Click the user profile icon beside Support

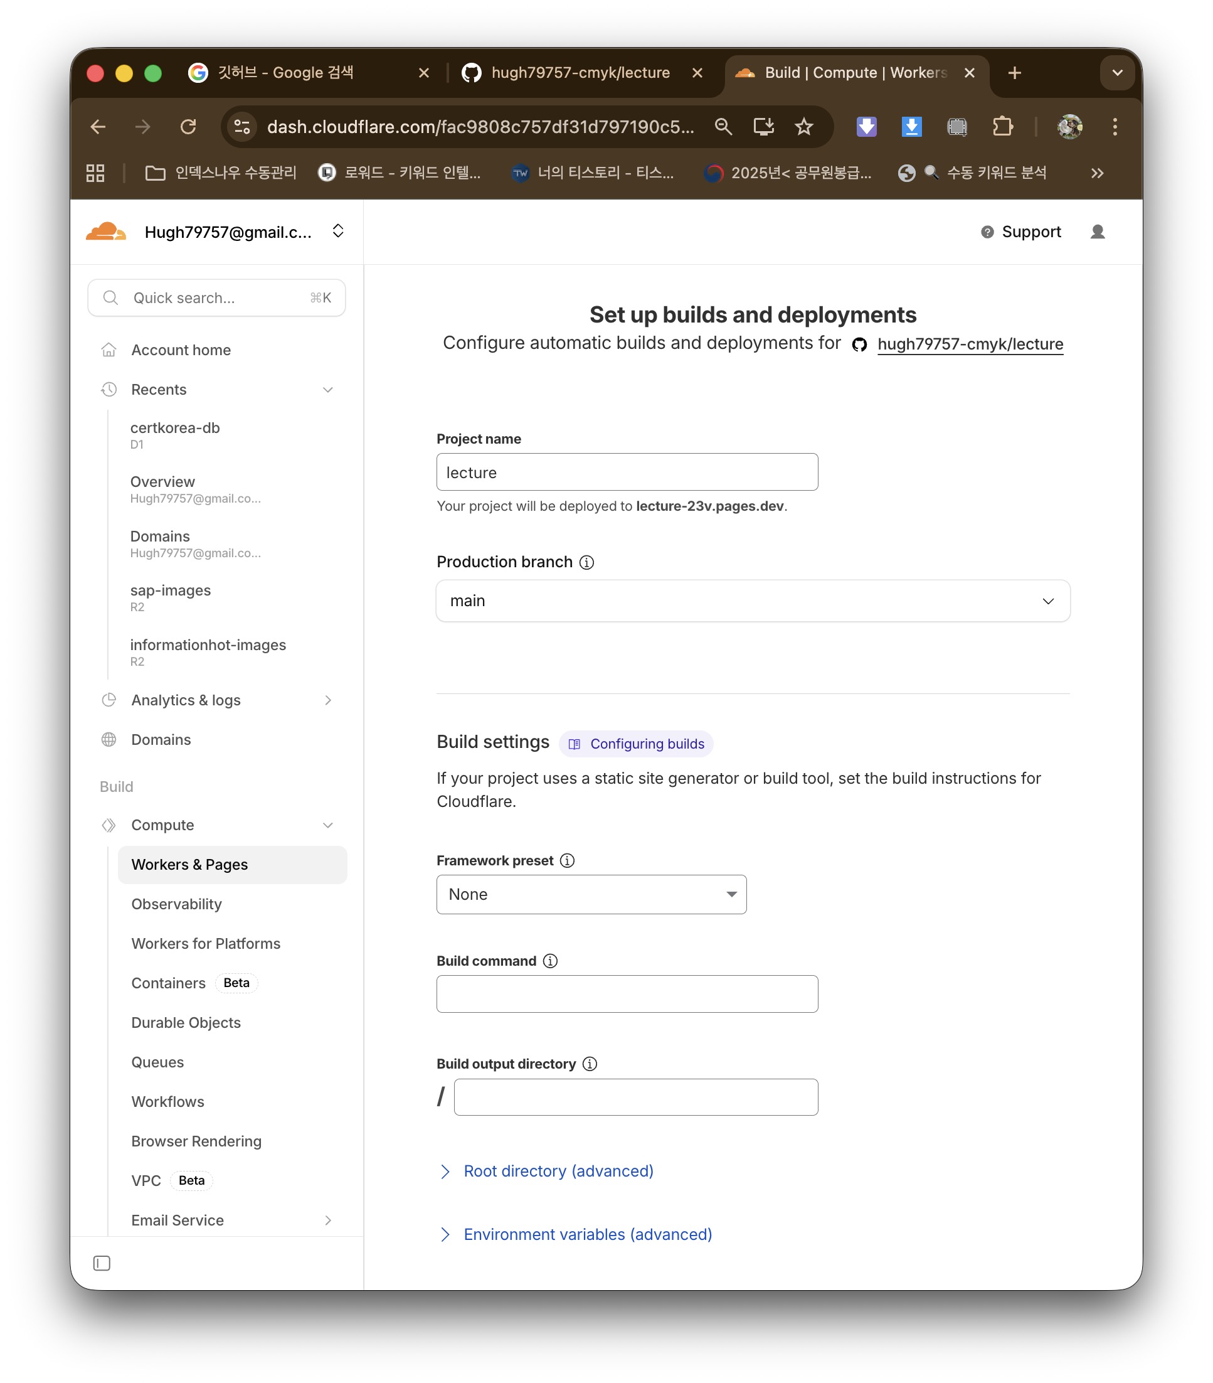click(1098, 232)
